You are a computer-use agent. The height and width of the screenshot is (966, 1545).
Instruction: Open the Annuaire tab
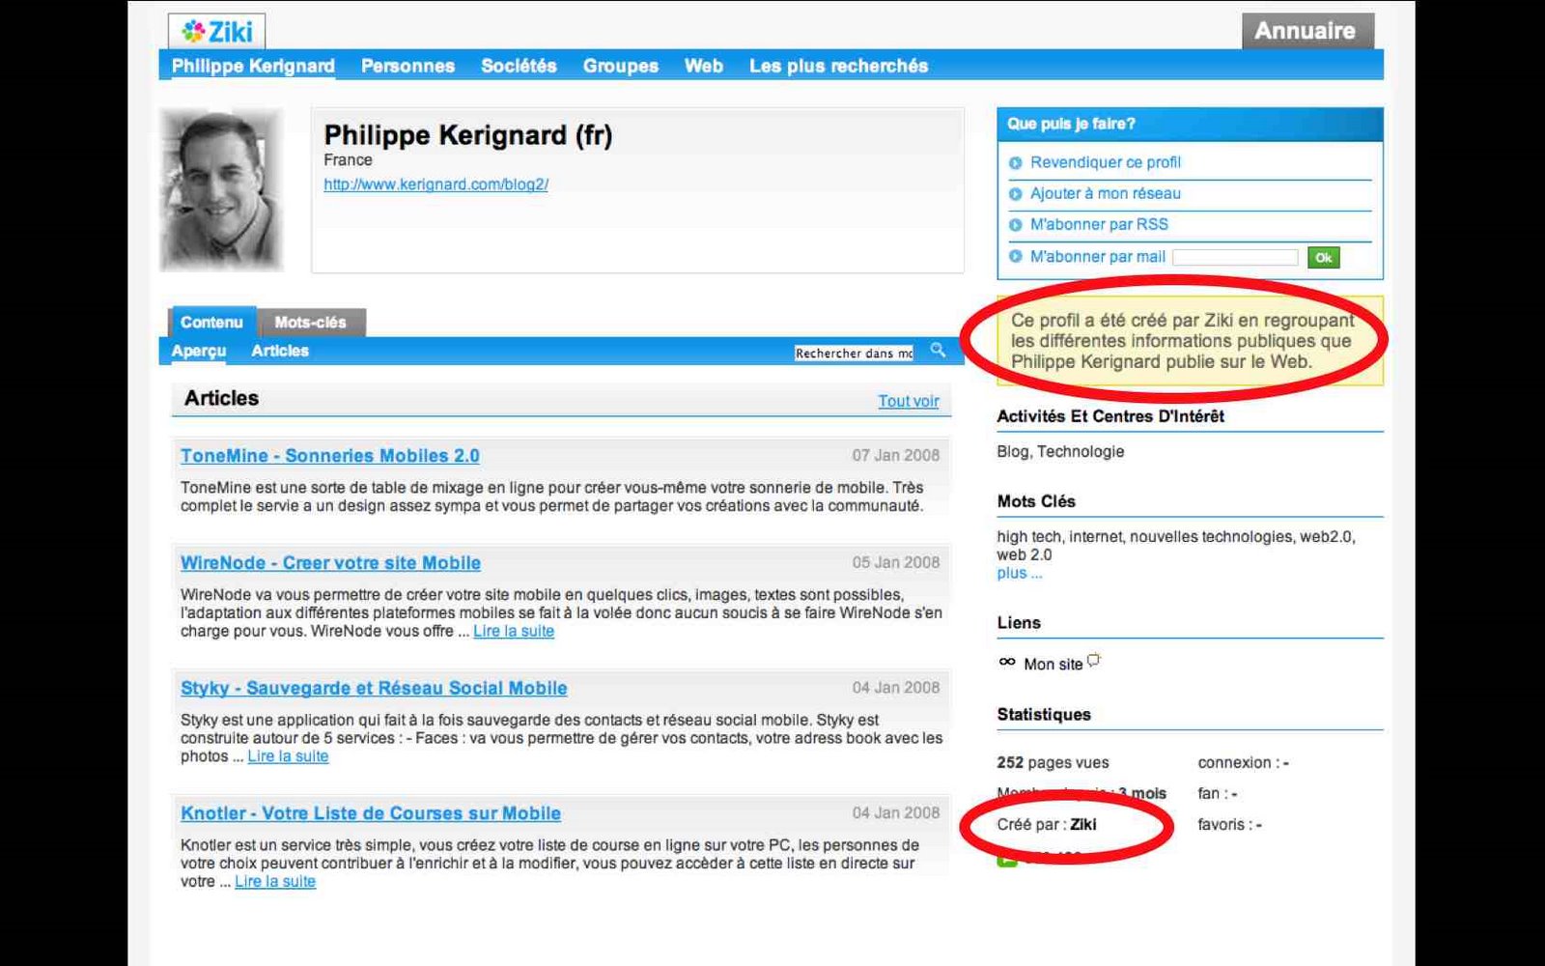coord(1306,31)
